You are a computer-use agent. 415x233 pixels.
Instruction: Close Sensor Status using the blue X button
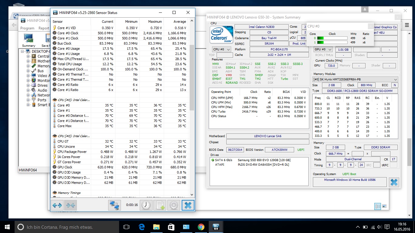[x=188, y=205]
